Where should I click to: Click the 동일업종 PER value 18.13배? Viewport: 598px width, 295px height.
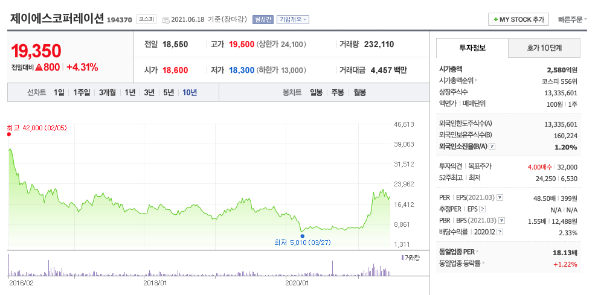[565, 252]
